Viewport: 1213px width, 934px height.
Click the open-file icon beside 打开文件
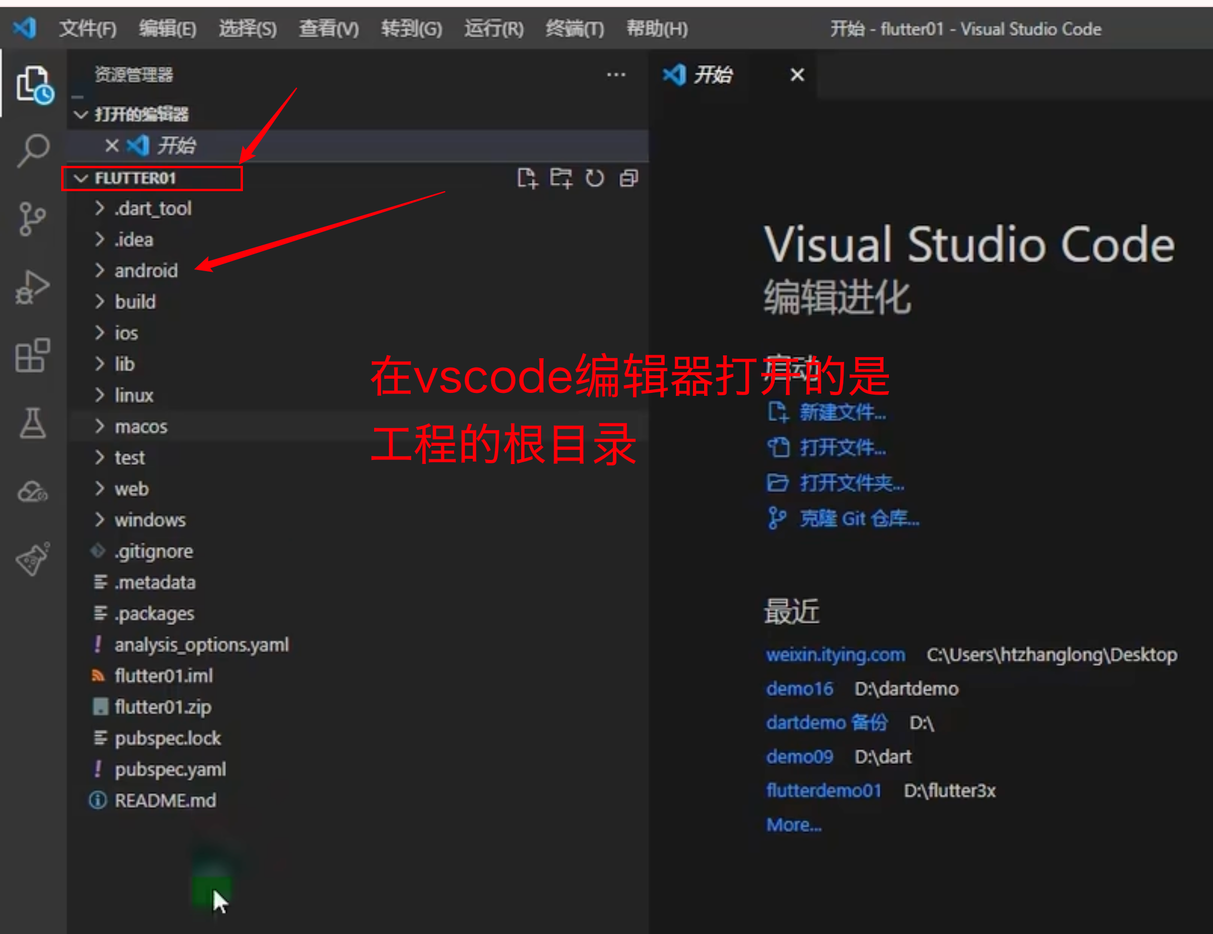pos(778,448)
